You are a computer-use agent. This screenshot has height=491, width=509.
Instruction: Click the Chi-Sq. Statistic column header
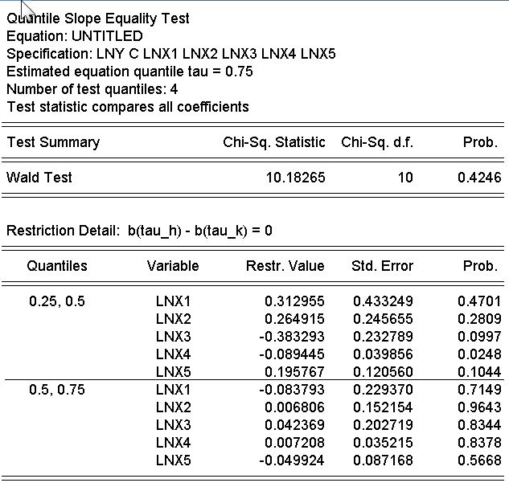274,142
